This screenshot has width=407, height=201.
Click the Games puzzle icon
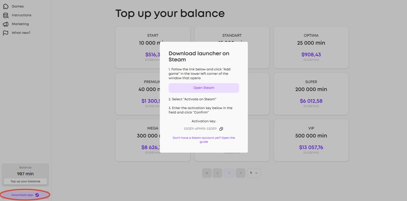pos(6,7)
